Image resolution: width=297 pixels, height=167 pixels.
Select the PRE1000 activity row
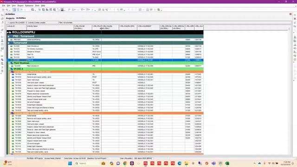[105, 40]
